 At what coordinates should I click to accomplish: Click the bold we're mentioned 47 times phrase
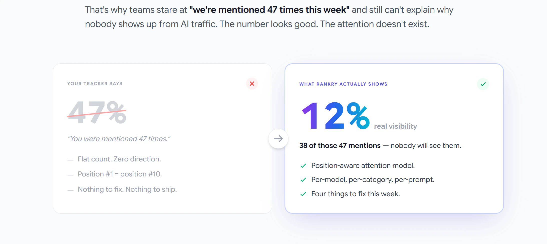tap(269, 10)
